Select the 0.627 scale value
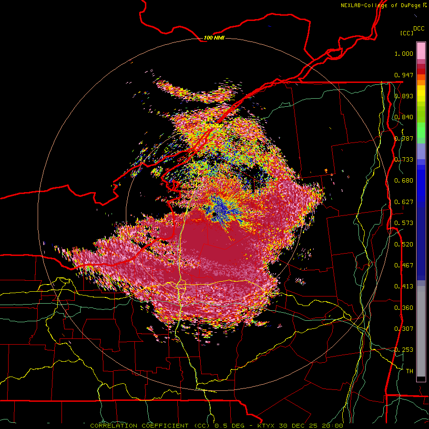The image size is (429, 429). (x=404, y=202)
